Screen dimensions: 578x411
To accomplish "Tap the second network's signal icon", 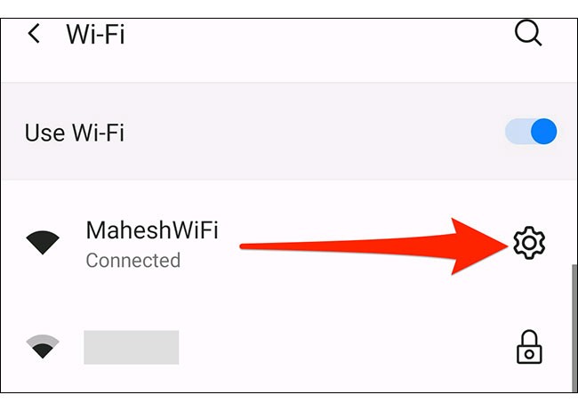I will coord(44,347).
